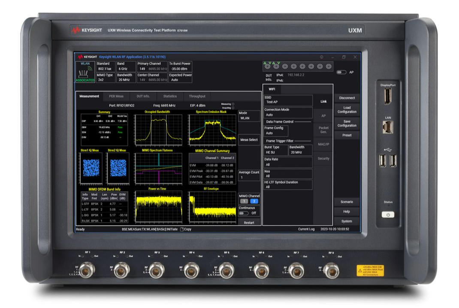Click the IPv4 address 192.168.2.2

coord(296,75)
